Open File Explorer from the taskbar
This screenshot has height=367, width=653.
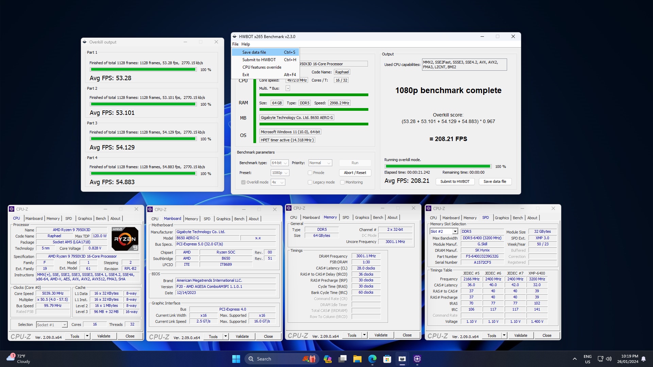(357, 359)
